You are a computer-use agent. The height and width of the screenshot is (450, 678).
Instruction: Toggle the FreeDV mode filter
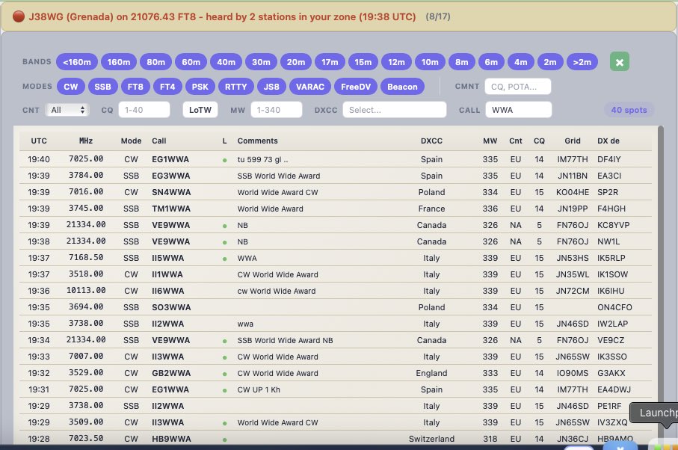point(355,87)
